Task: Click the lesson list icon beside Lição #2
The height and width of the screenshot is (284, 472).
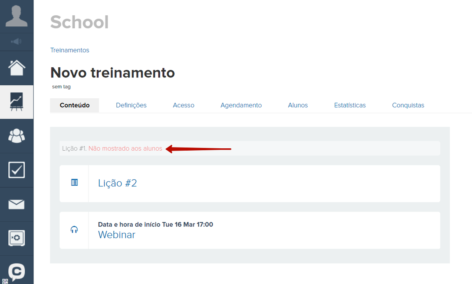Action: [x=74, y=183]
